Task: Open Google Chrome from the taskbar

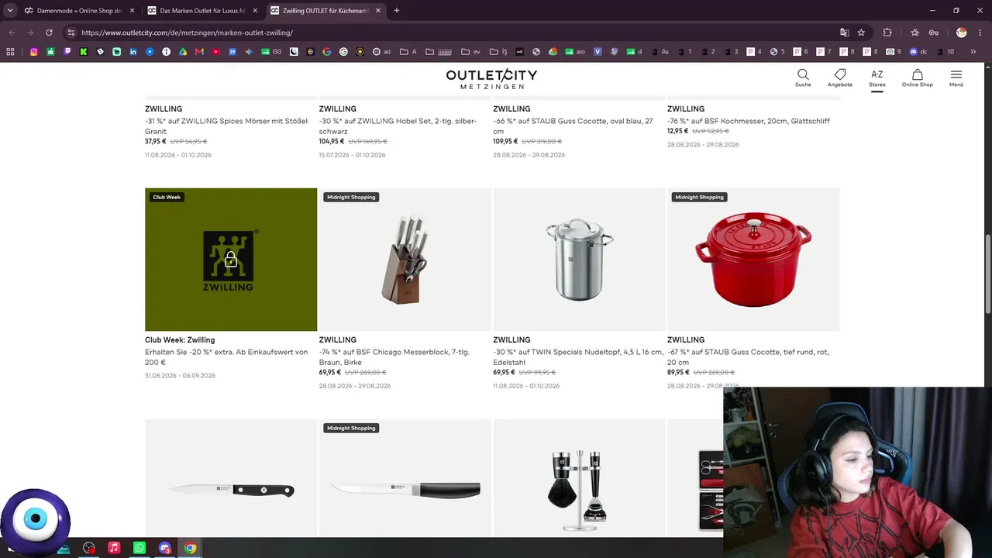Action: point(190,548)
